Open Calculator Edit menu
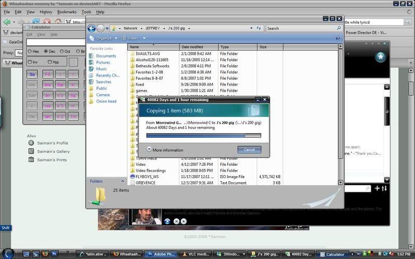 click(29, 35)
